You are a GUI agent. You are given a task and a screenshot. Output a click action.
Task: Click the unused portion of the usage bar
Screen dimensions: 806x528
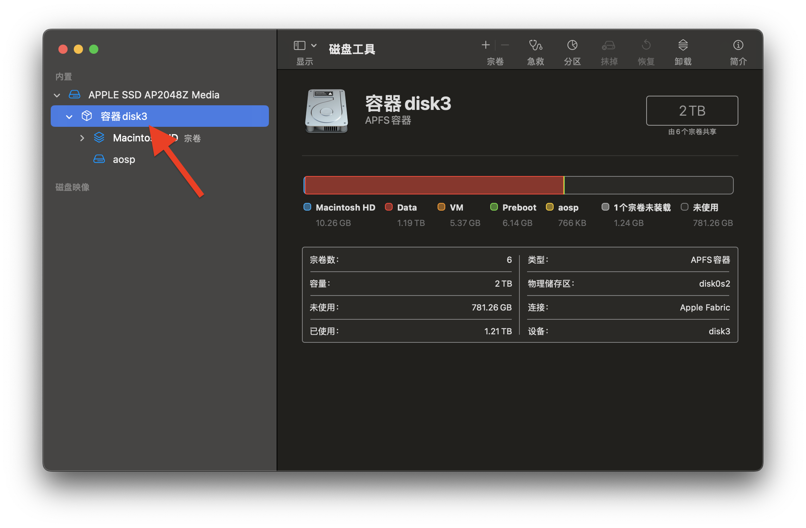[648, 185]
